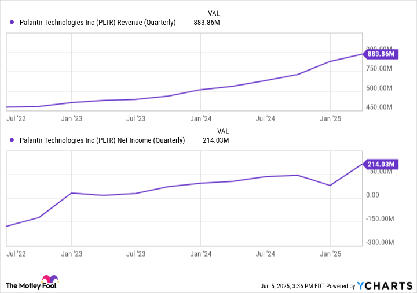Click Jan '25 on the revenue chart axis

pyautogui.click(x=330, y=118)
